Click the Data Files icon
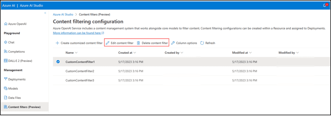 click(6, 98)
